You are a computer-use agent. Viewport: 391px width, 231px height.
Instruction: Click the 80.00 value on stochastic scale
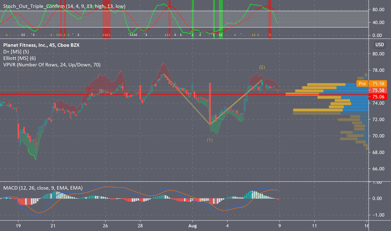tap(378, 10)
